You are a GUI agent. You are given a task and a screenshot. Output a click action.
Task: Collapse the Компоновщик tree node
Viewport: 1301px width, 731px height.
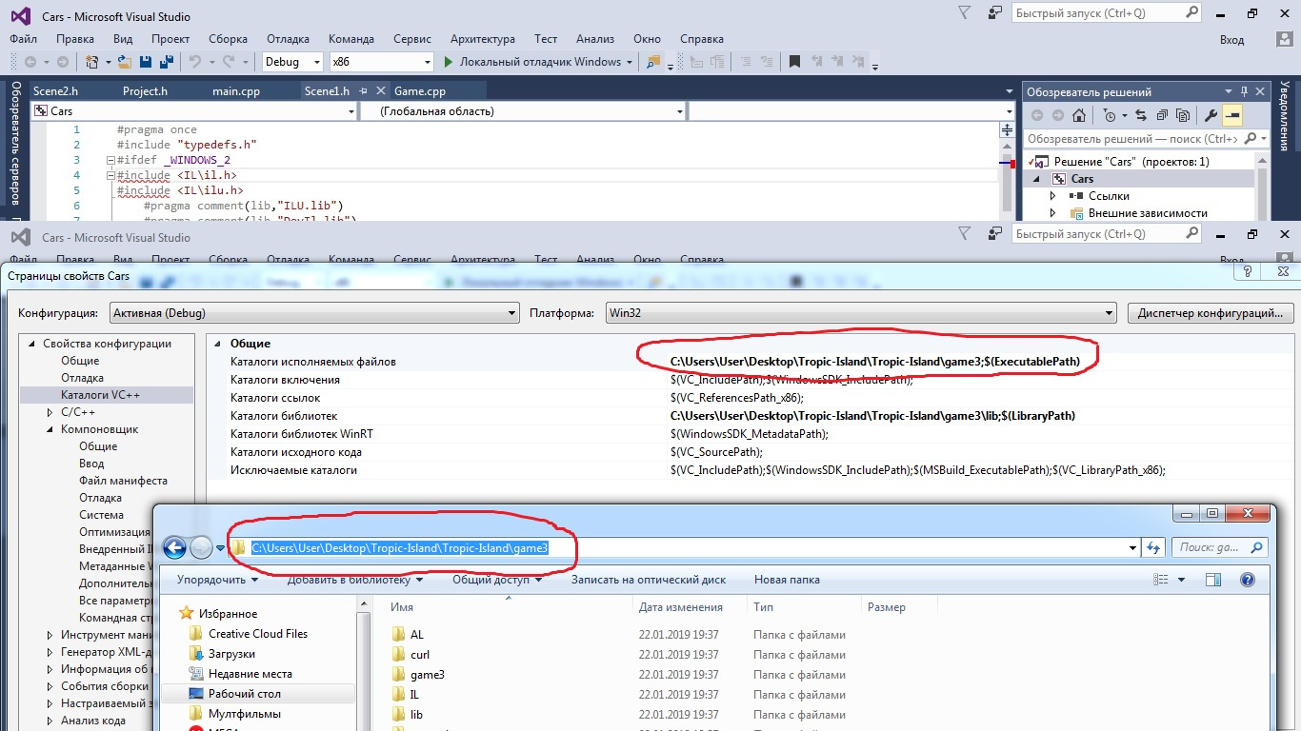coord(50,429)
